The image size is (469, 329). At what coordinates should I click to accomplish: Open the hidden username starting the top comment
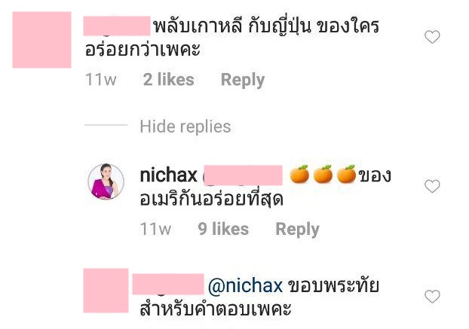point(117,26)
